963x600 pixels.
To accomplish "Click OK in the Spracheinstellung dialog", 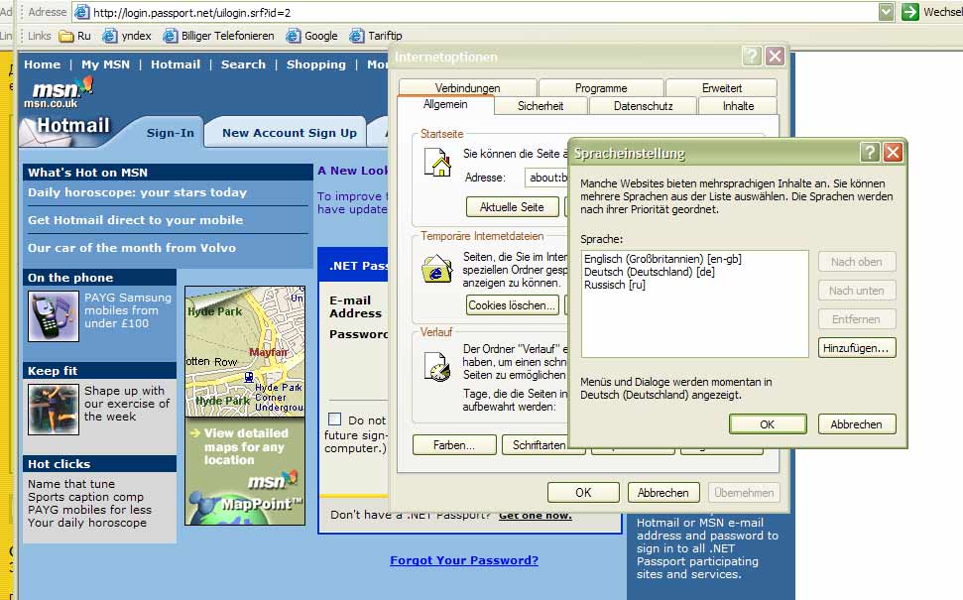I will (768, 423).
